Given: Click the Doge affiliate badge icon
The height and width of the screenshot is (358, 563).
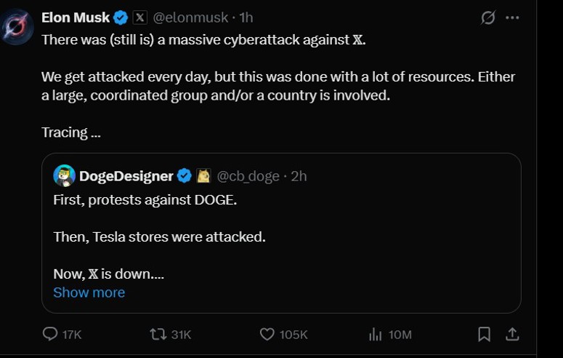Looking at the screenshot, I should [x=203, y=175].
